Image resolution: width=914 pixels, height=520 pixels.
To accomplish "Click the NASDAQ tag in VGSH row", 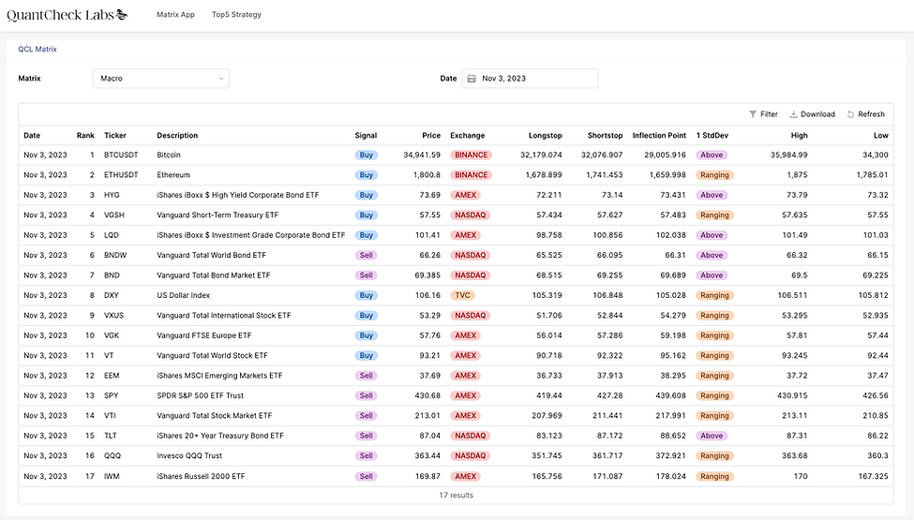I will (x=471, y=215).
